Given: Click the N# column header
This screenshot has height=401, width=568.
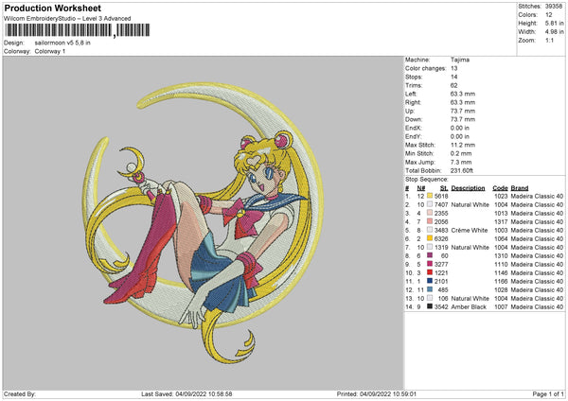Looking at the screenshot, I should coord(421,188).
